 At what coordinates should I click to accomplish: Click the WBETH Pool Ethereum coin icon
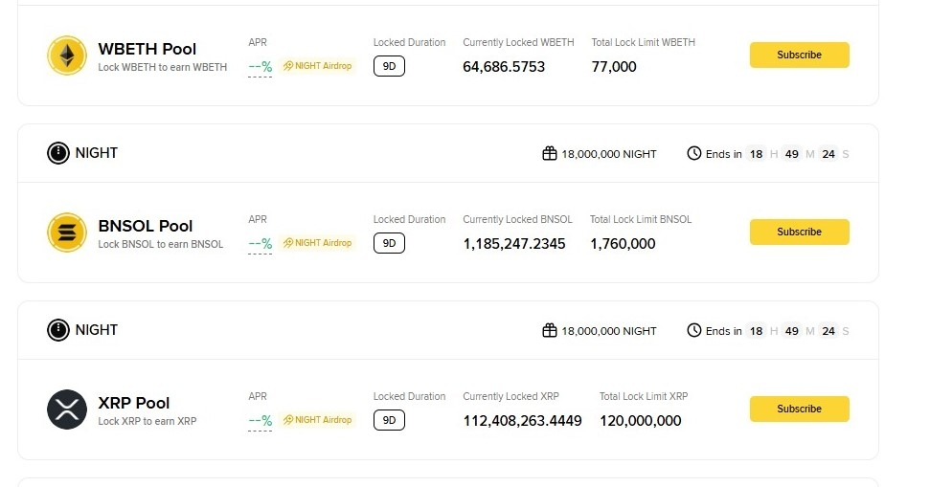pos(67,55)
